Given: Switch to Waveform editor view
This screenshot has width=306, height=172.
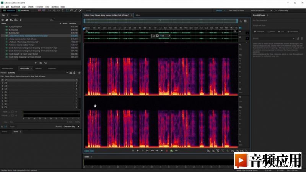Looking at the screenshot, I should pos(9,11).
